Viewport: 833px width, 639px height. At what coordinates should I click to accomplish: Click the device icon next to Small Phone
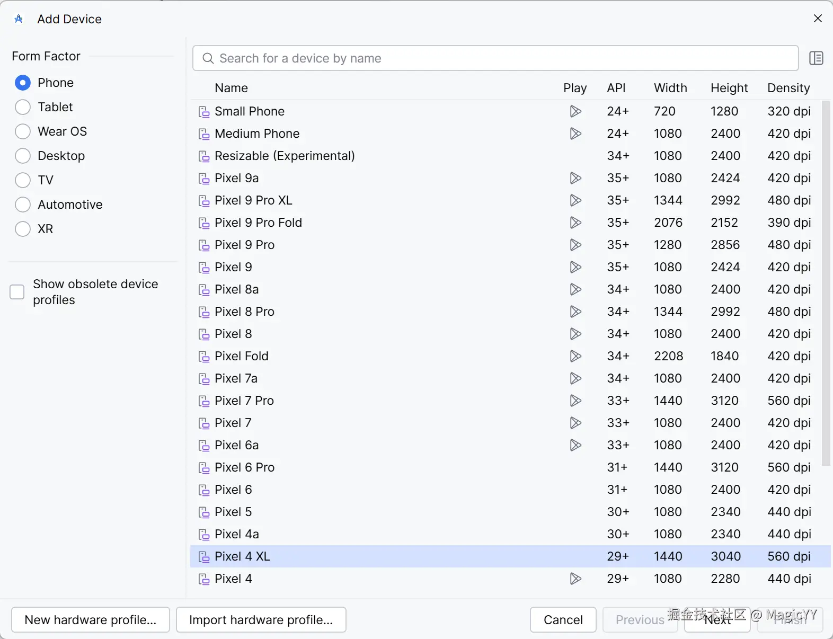(204, 112)
